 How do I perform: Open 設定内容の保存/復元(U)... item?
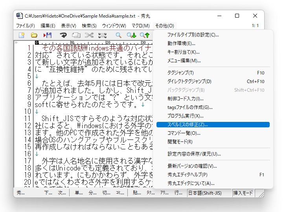[213, 154]
